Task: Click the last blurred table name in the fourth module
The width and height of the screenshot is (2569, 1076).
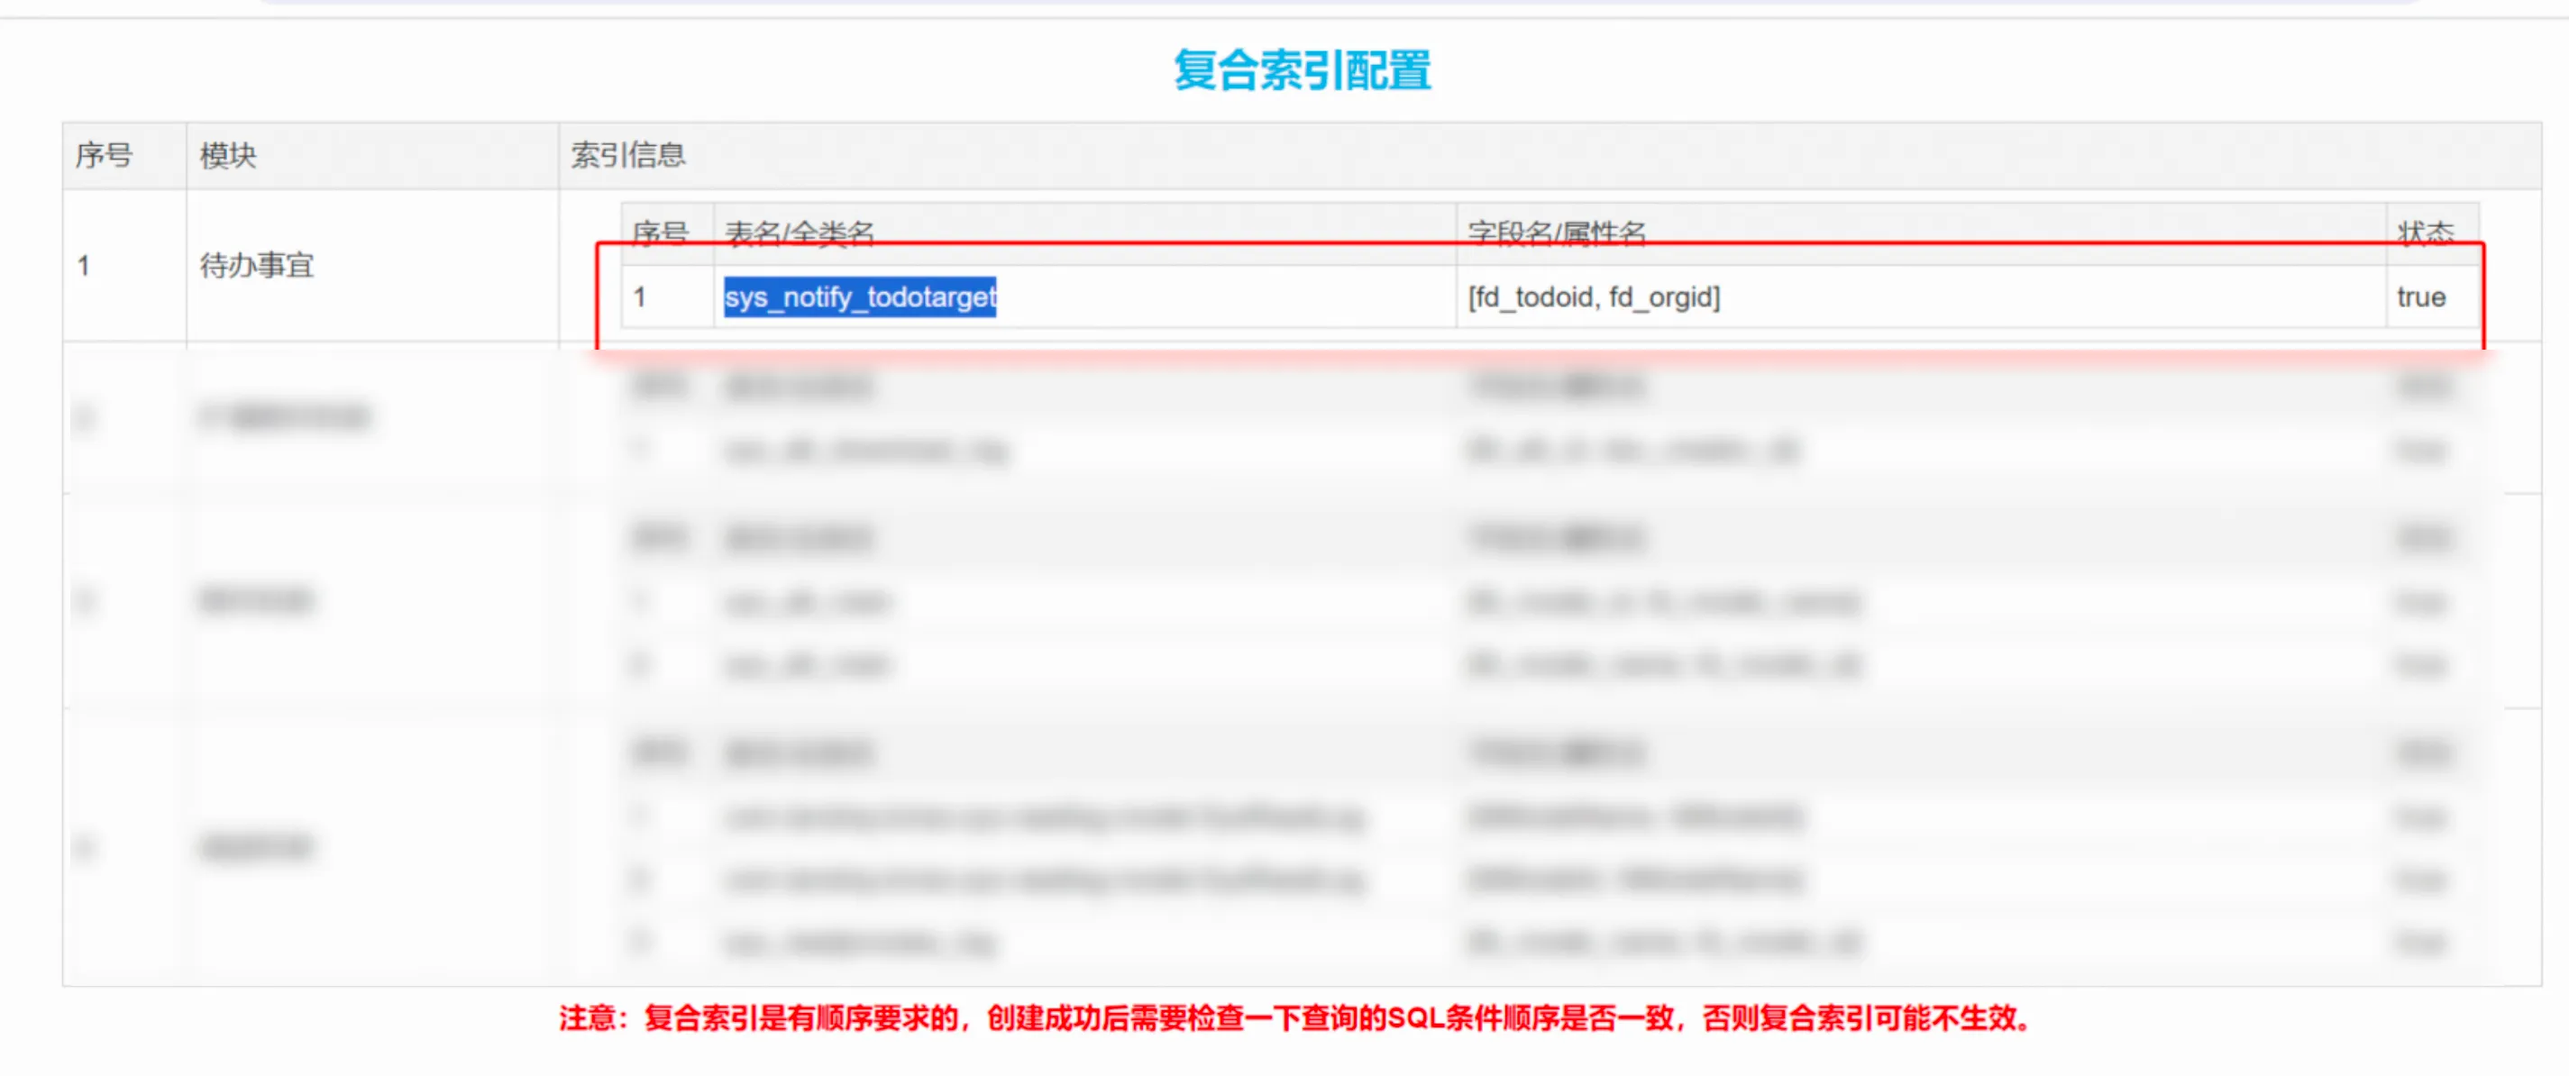Action: tap(860, 943)
